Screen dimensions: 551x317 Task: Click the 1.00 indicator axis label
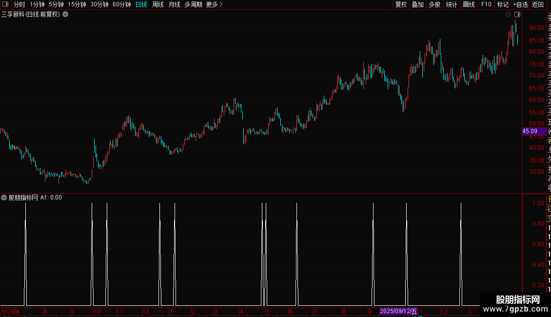coord(538,203)
